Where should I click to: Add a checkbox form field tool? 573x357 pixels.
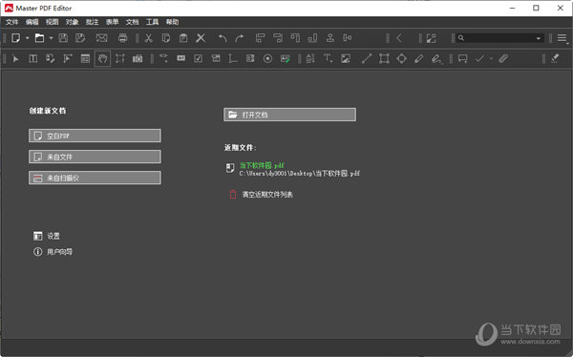click(198, 59)
